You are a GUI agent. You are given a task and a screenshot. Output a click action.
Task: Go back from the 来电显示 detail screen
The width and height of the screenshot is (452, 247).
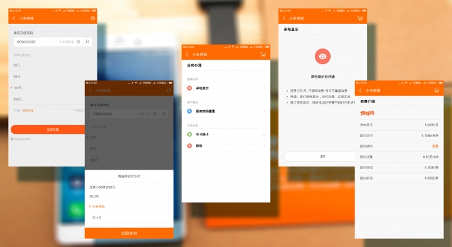pos(284,18)
